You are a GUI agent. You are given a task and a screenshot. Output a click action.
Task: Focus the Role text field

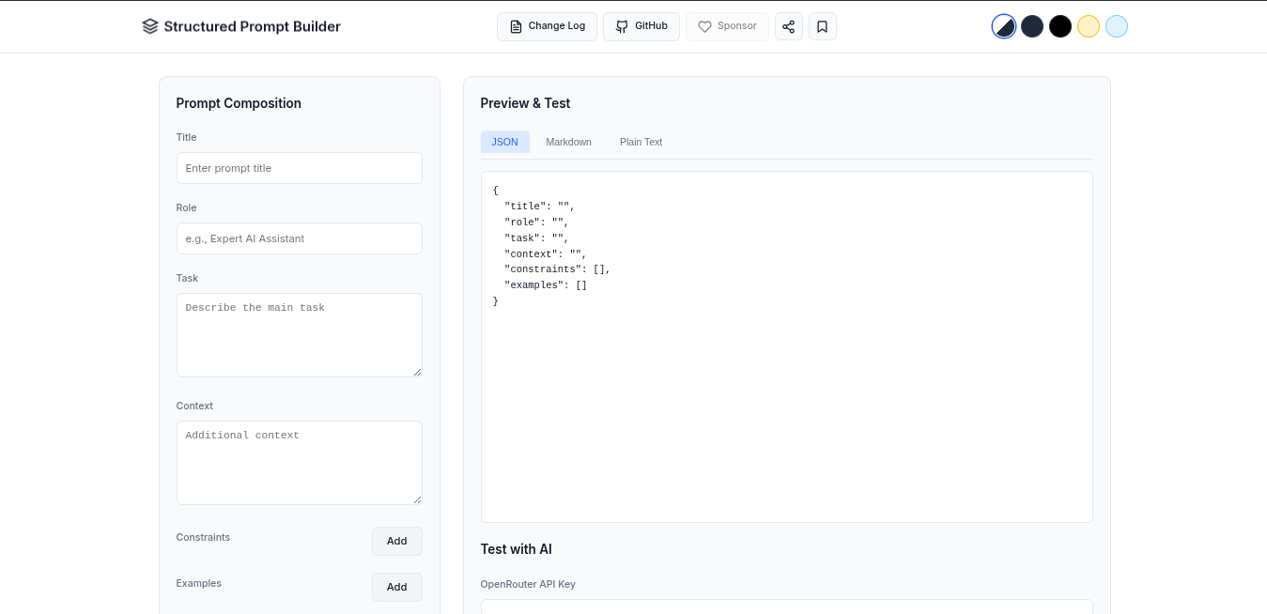click(x=299, y=238)
